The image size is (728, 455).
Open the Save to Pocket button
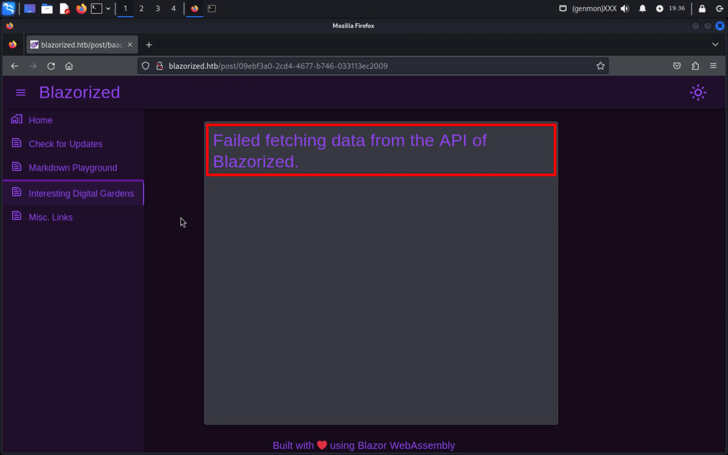pyautogui.click(x=677, y=66)
